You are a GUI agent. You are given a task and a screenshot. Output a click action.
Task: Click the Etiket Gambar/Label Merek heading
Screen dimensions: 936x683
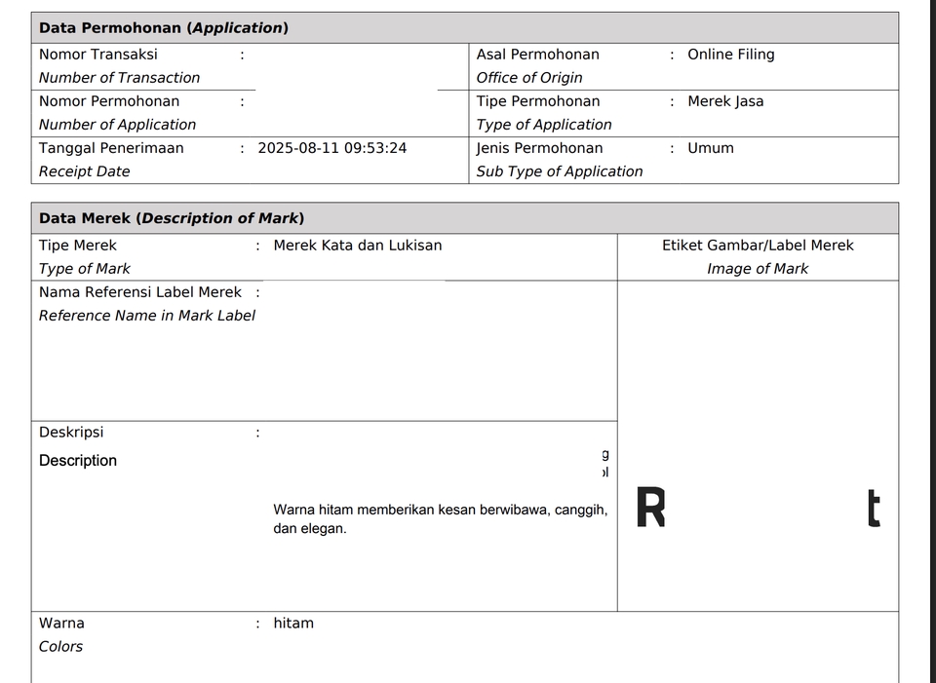coord(758,246)
